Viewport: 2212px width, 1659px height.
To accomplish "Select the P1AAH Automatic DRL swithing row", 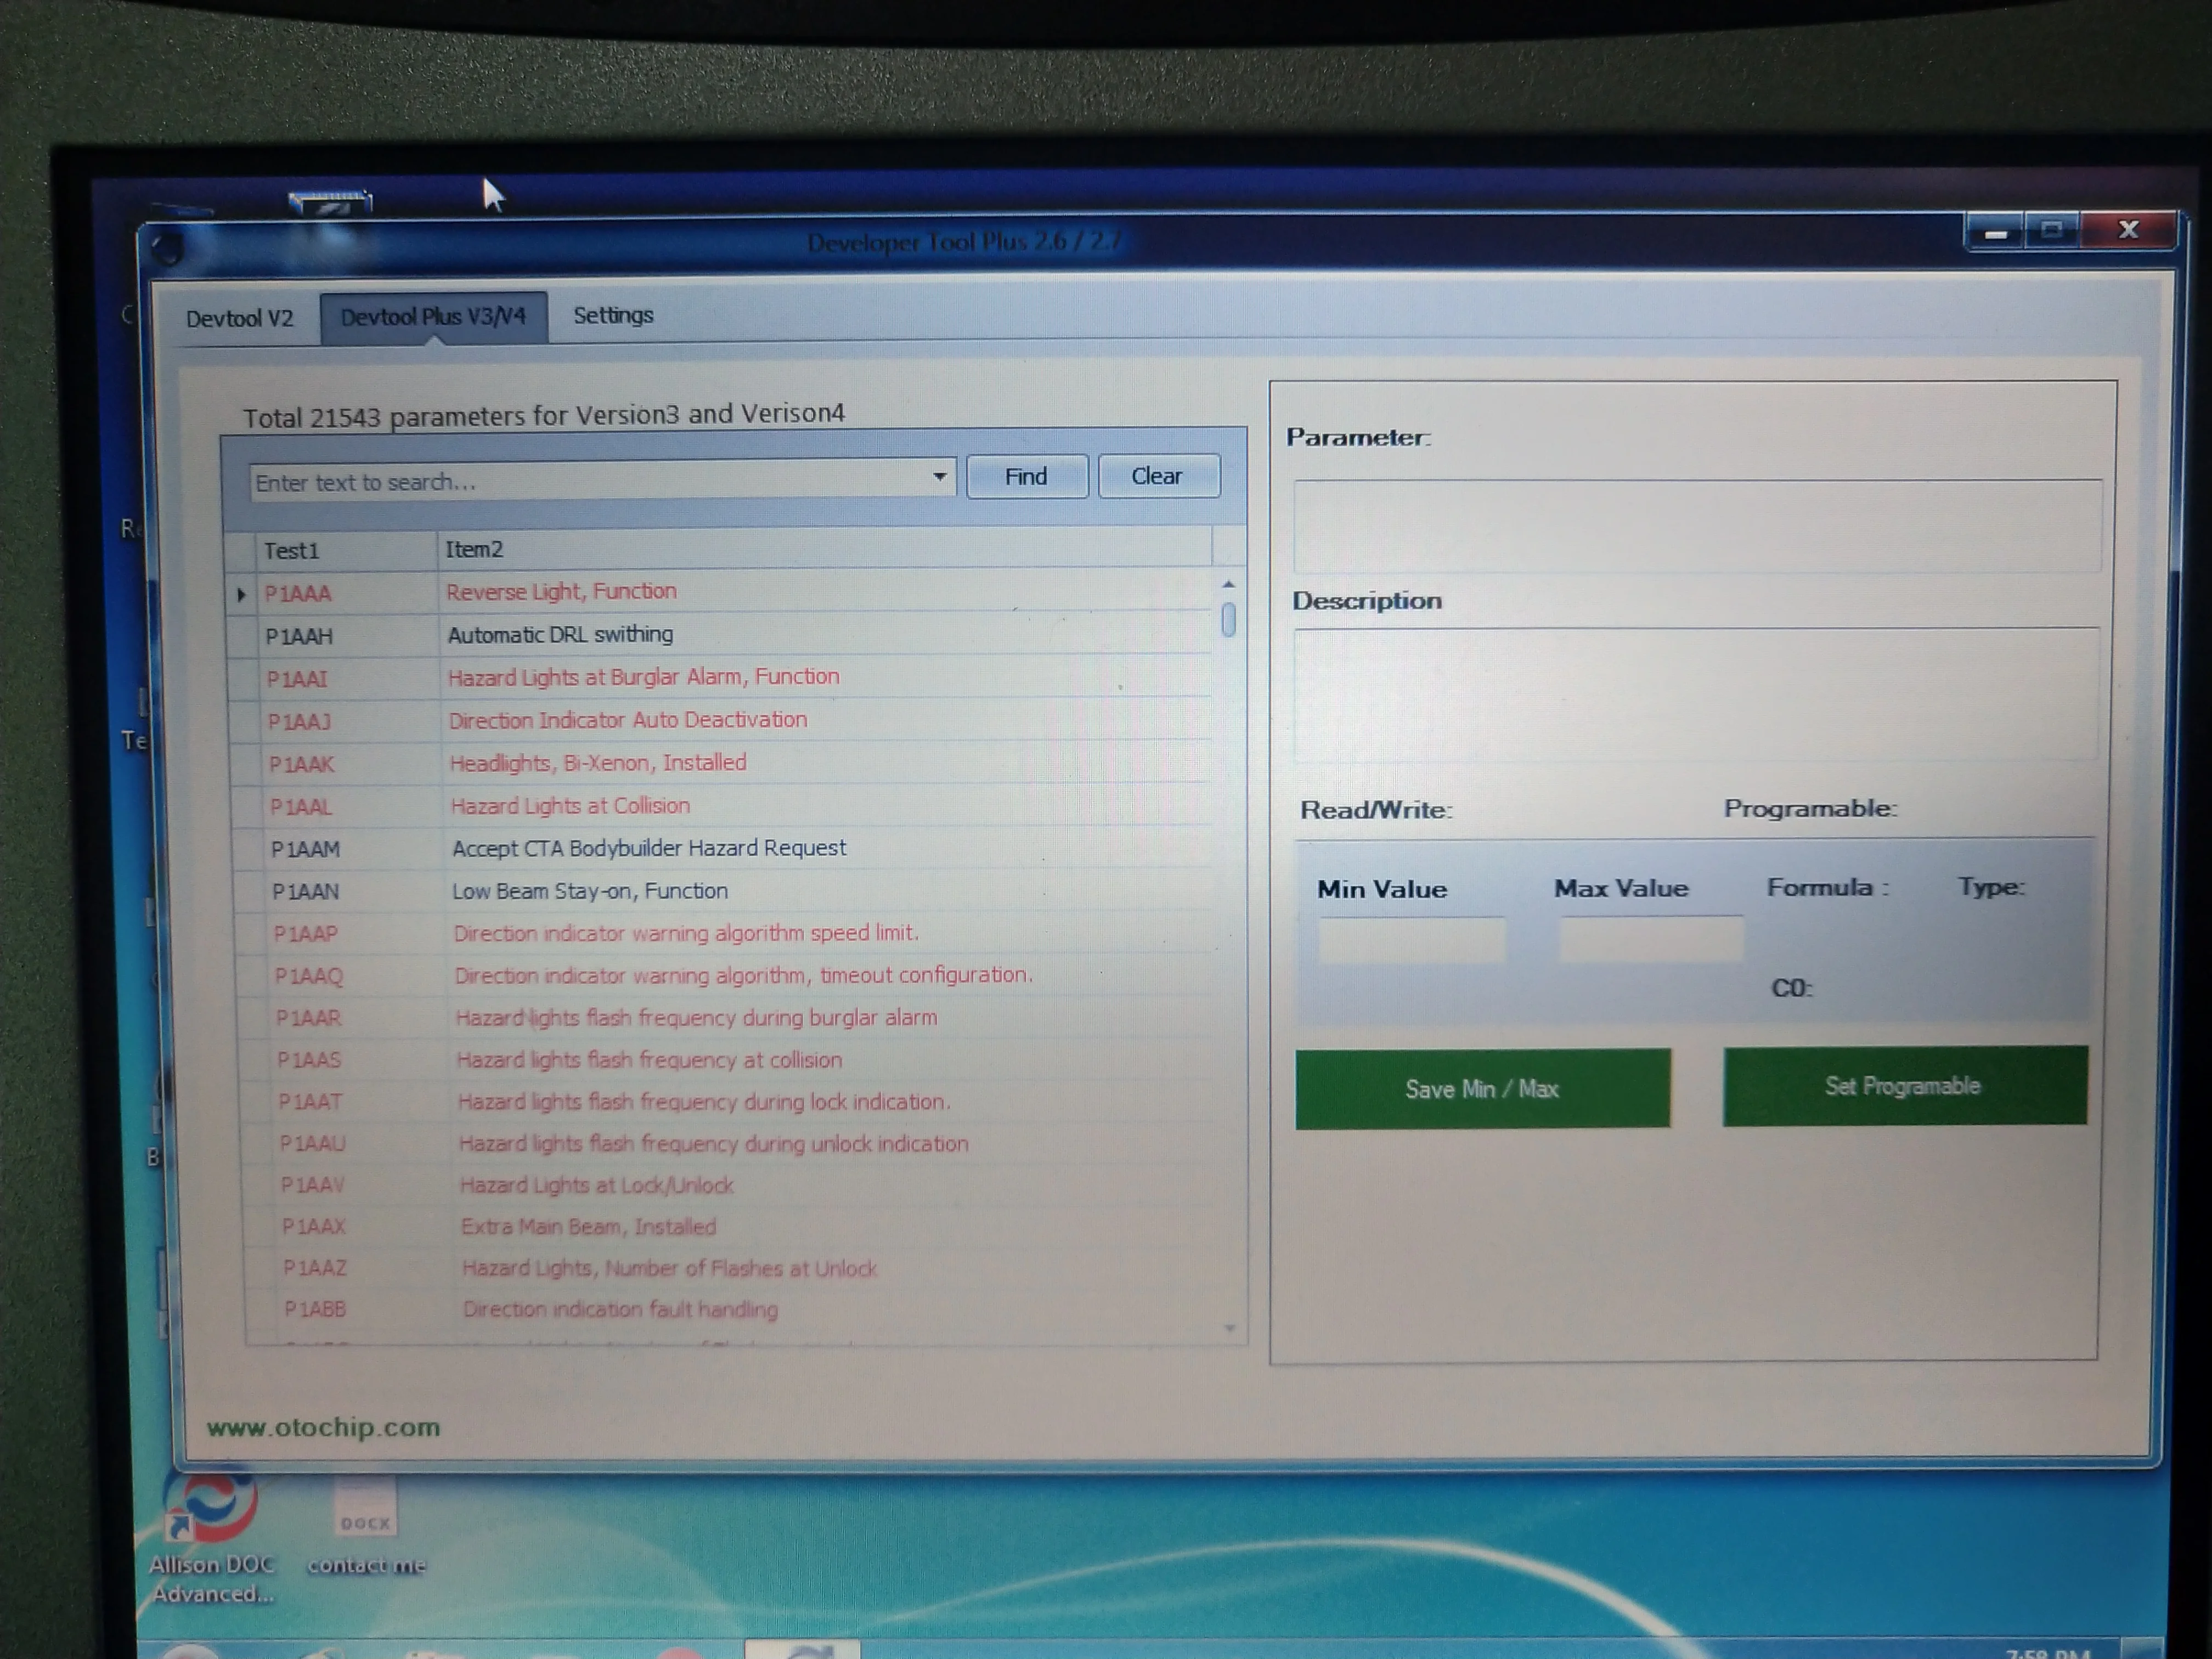I will tap(560, 635).
